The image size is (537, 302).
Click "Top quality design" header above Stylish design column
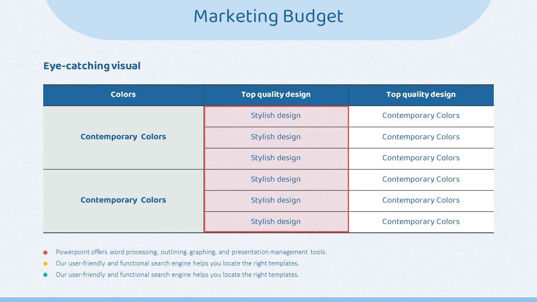[276, 95]
